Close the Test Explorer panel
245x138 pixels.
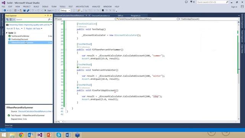tap(51, 16)
